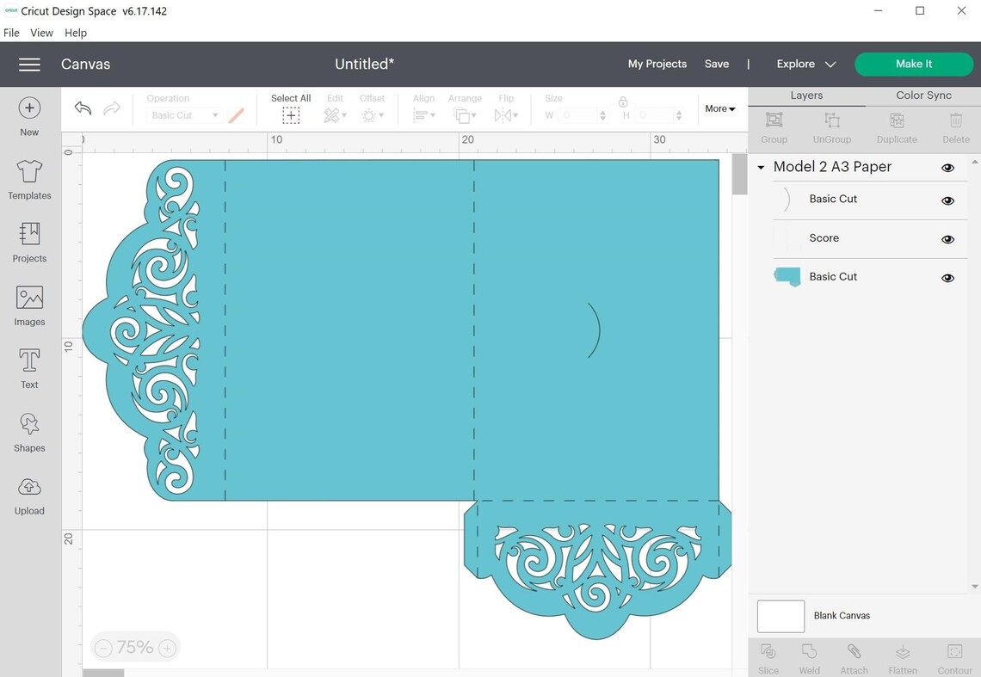Open the Shapes panel
The height and width of the screenshot is (677, 981).
click(x=28, y=431)
